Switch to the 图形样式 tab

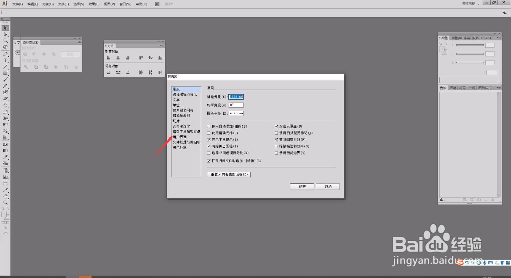click(x=485, y=88)
